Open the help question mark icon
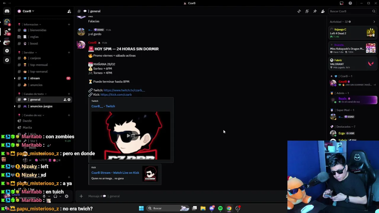379x213 pixels. [x=350, y=3]
